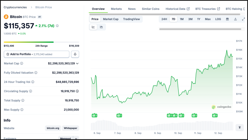Switch to the Markets tab
248x140 pixels.
click(116, 9)
